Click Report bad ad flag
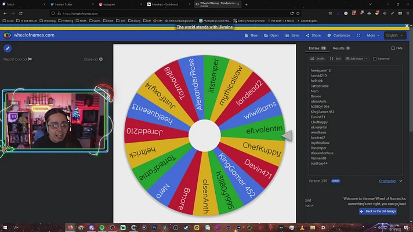413x232 pixels. [x=17, y=59]
